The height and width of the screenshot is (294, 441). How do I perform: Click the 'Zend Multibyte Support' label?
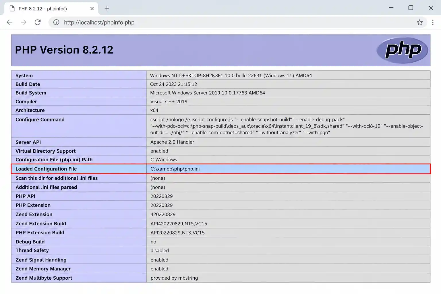(44, 278)
